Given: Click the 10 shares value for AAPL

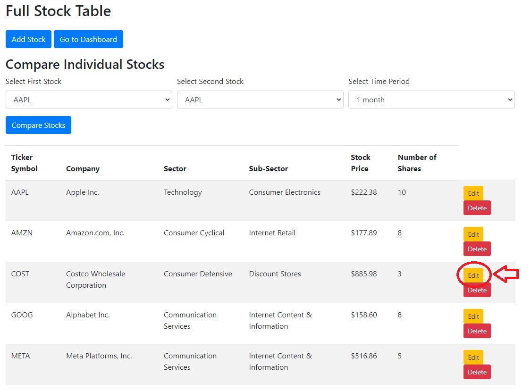Looking at the screenshot, I should coord(402,192).
